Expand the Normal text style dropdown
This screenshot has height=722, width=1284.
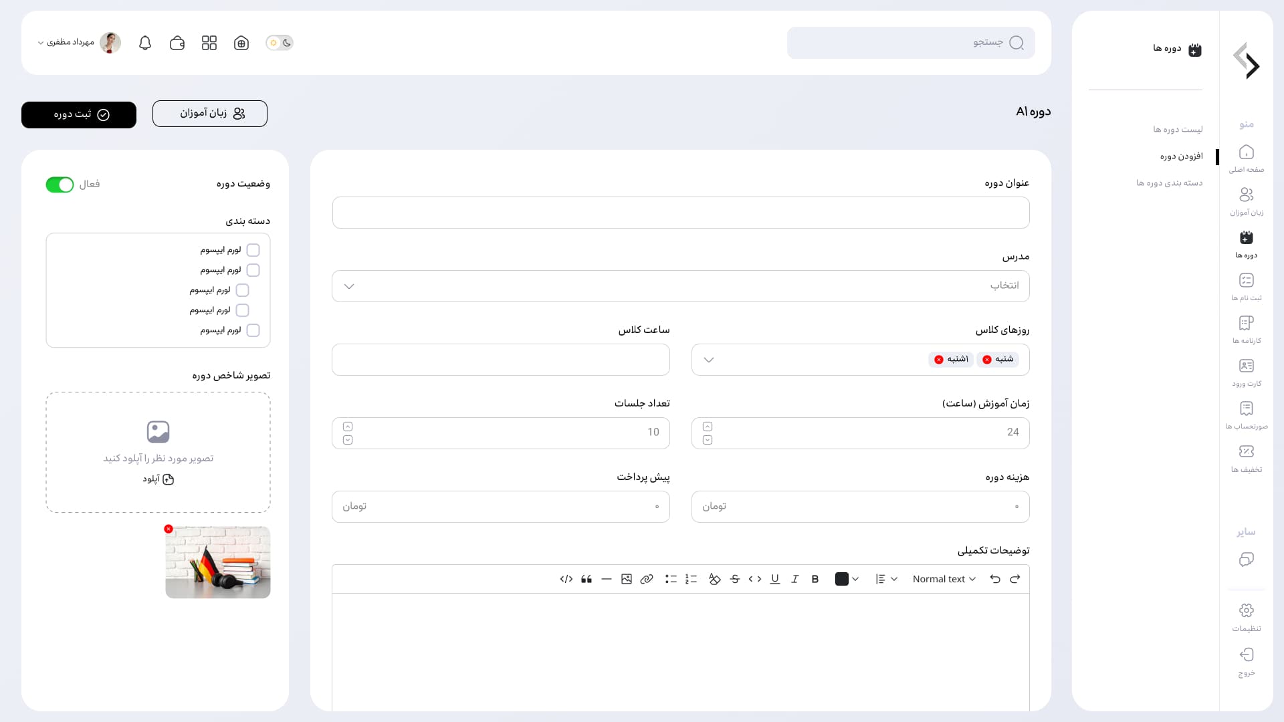pyautogui.click(x=944, y=579)
